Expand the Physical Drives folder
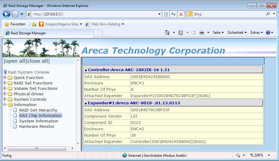This screenshot has height=161, width=279. 5,93
